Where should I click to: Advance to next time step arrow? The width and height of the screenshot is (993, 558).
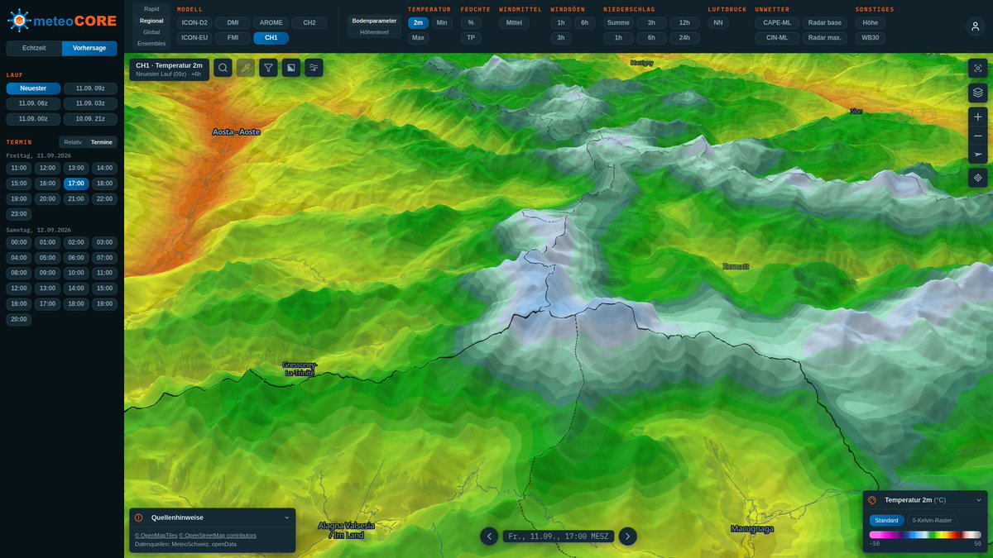(628, 537)
